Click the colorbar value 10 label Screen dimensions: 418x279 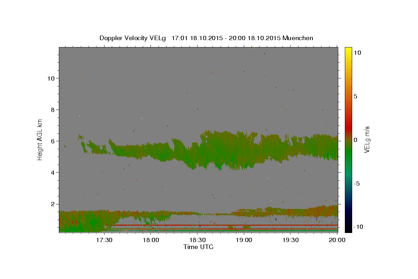357,53
